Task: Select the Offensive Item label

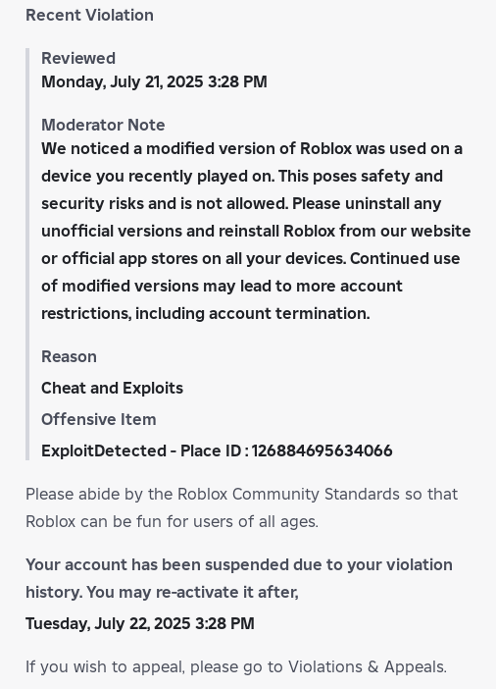Action: point(99,420)
